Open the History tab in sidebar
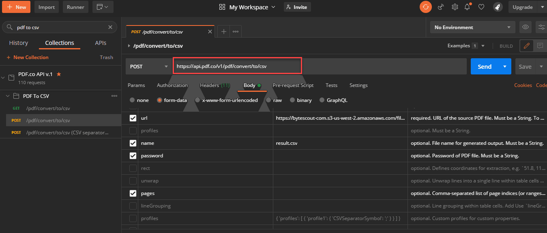The image size is (547, 233). click(x=19, y=43)
